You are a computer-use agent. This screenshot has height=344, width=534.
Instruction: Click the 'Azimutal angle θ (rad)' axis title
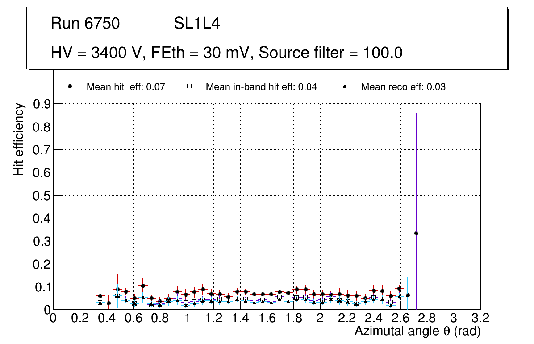tap(417, 331)
